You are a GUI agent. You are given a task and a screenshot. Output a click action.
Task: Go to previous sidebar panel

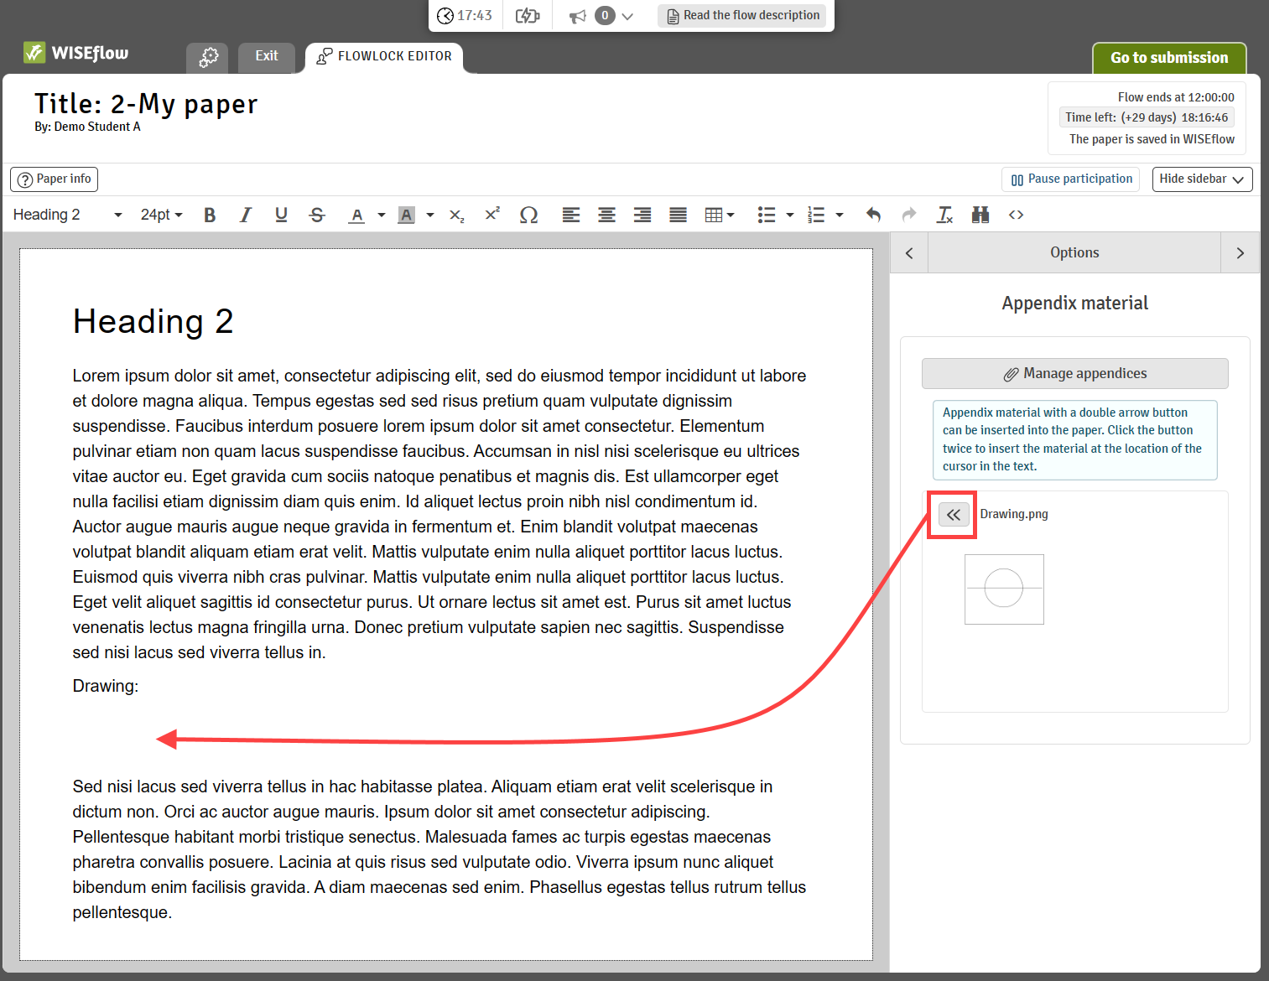click(909, 252)
